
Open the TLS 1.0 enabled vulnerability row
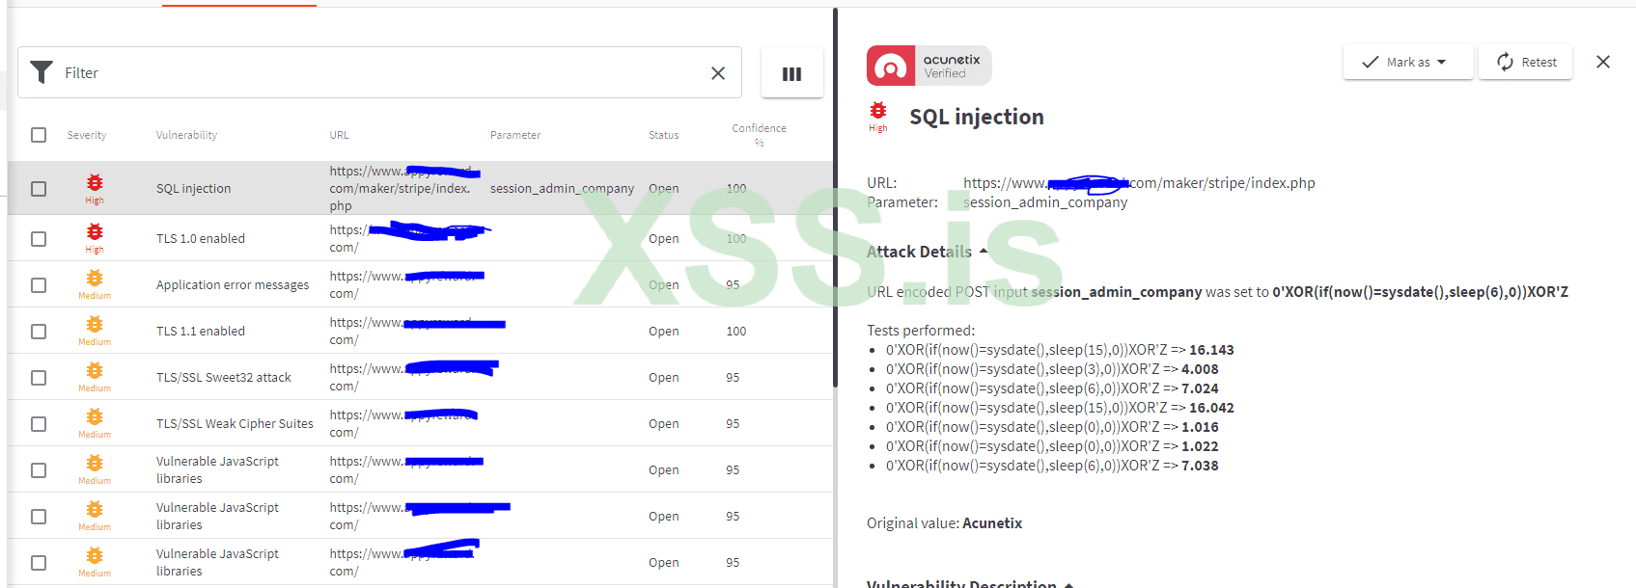pyautogui.click(x=420, y=238)
